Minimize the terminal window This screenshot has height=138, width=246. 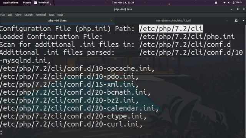click(231, 9)
